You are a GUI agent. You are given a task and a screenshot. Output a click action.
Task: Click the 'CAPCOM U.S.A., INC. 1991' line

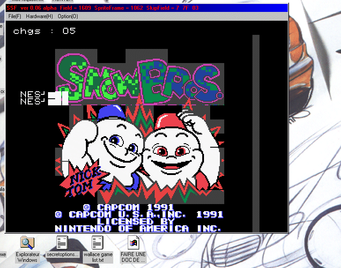(139, 215)
